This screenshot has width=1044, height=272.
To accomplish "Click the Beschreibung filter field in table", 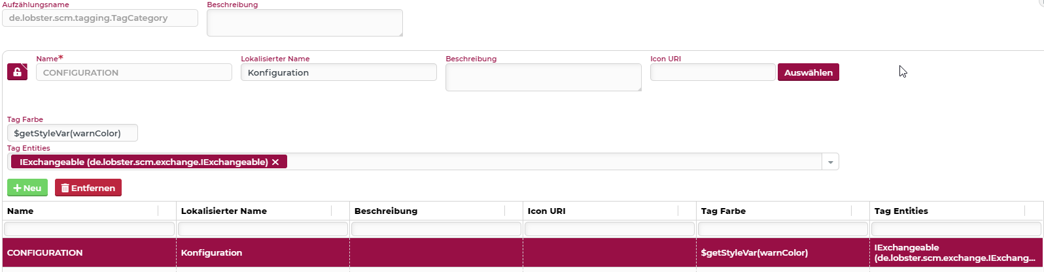I will pos(436,229).
